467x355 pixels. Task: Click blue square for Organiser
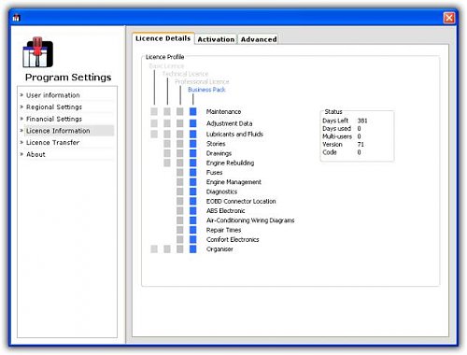coord(193,249)
